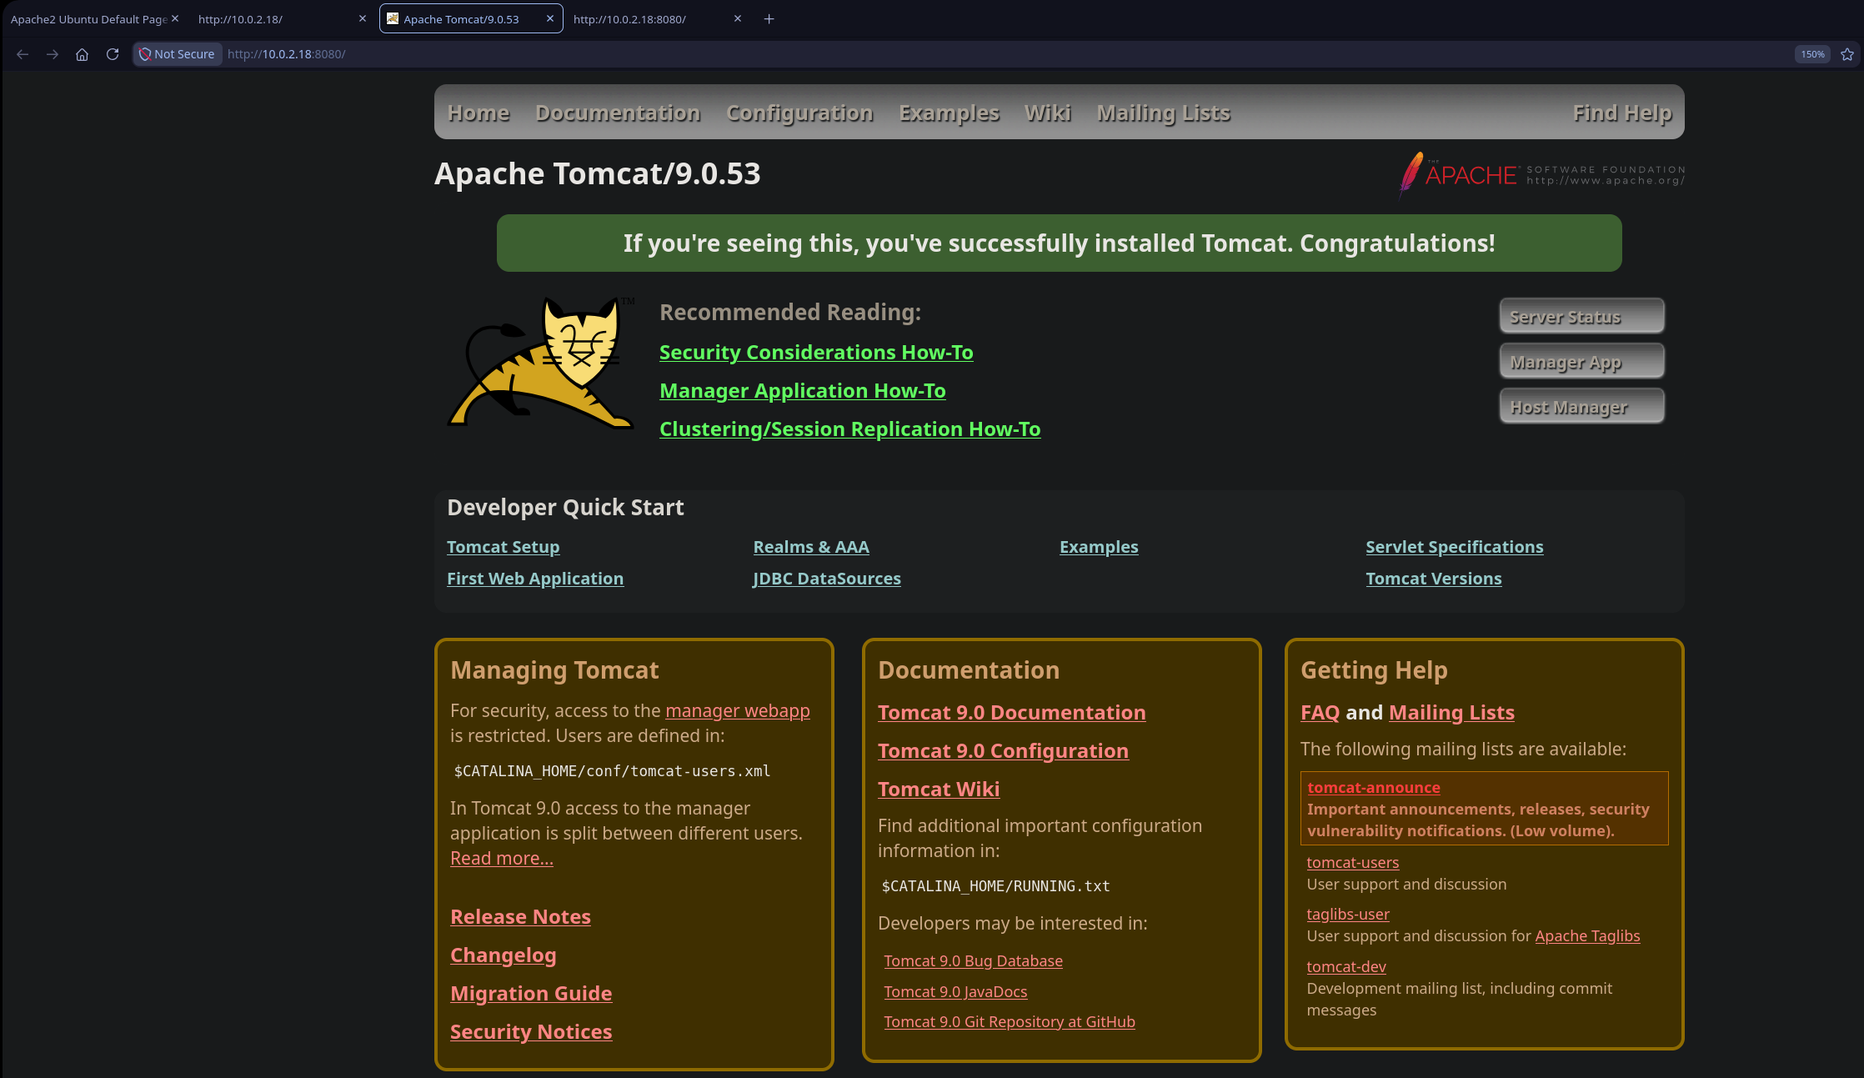Image resolution: width=1864 pixels, height=1078 pixels.
Task: Close the Apache Tomcat/9.0.53 tab
Action: tap(550, 18)
